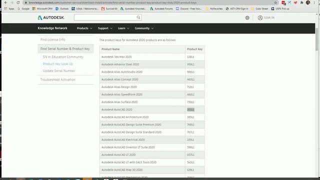320x180 pixels.
Task: Select Find Serial Number & Product Key
Action: click(x=65, y=49)
